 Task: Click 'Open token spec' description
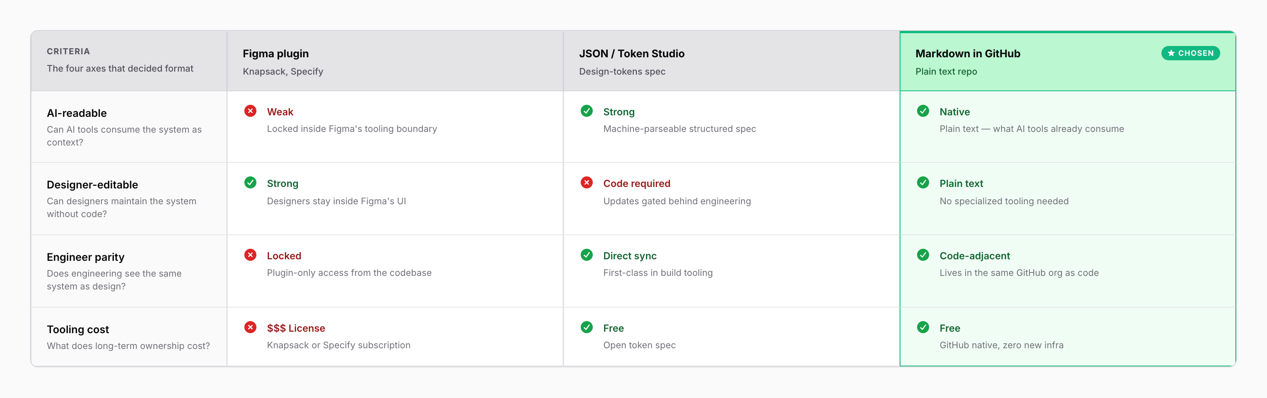click(640, 345)
